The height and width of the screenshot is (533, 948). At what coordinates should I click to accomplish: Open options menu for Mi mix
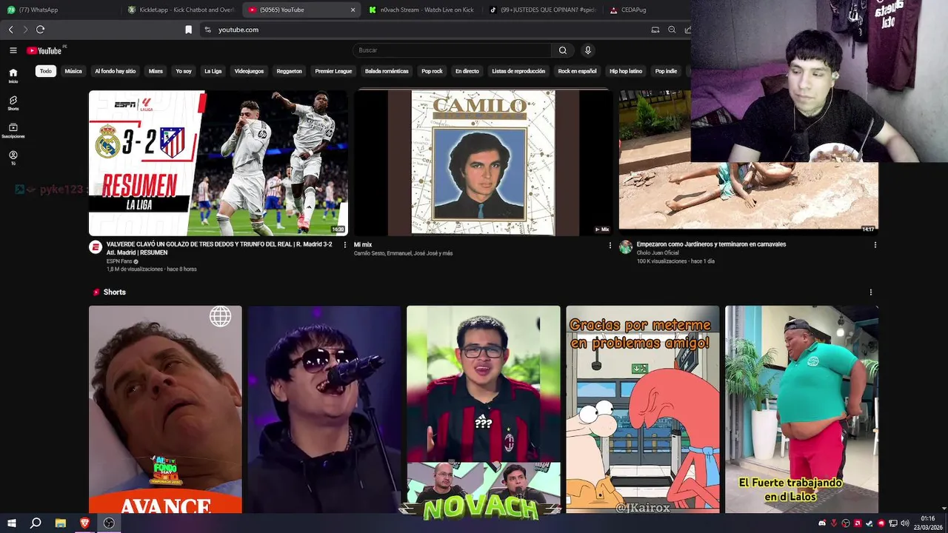coord(610,245)
